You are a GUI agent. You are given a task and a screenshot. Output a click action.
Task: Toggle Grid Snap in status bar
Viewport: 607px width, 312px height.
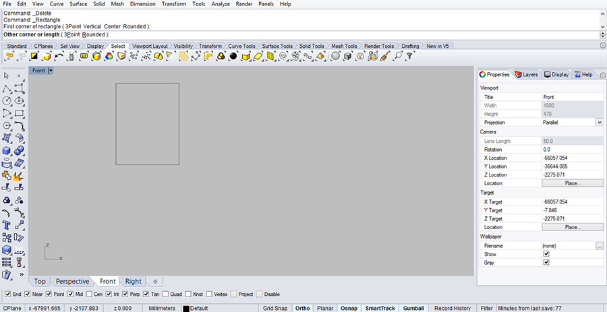click(275, 308)
